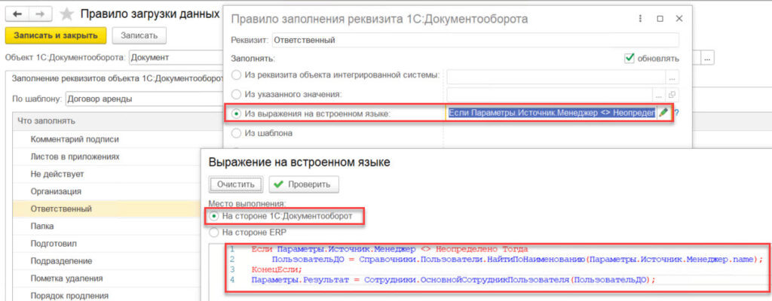Open the Заполнение реквизитов объекта 1С:Документооборота tab
This screenshot has width=772, height=301.
[117, 78]
